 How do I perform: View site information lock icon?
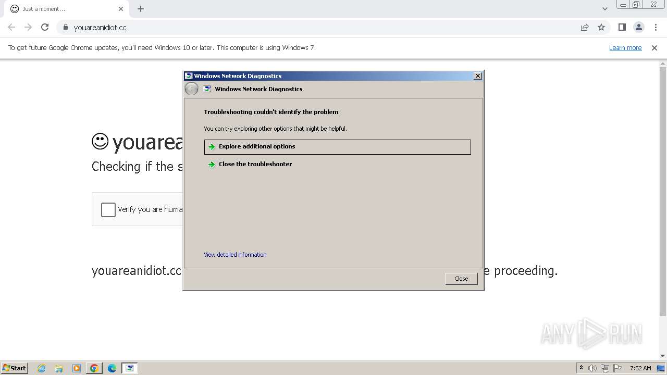click(x=65, y=27)
